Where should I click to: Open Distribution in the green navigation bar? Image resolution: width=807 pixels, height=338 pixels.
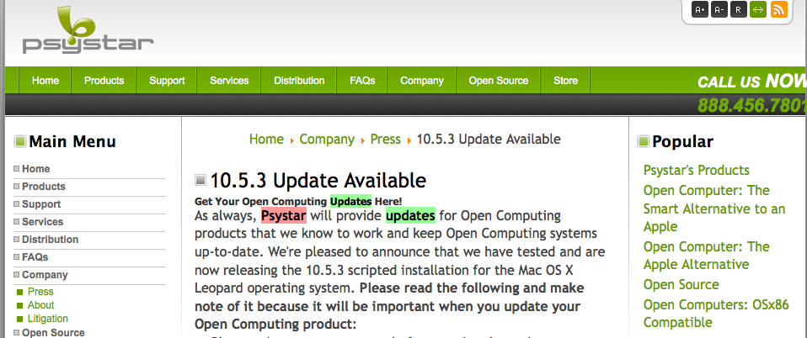click(x=299, y=81)
